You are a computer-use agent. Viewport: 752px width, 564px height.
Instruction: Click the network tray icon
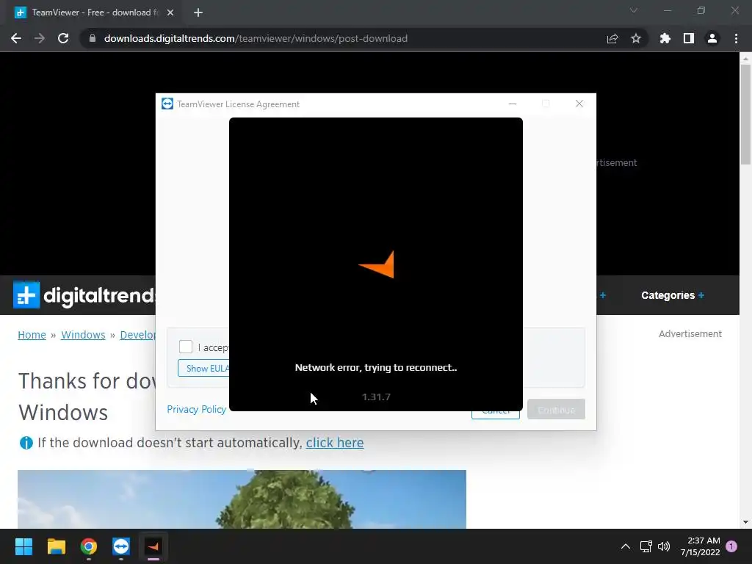[x=646, y=546]
